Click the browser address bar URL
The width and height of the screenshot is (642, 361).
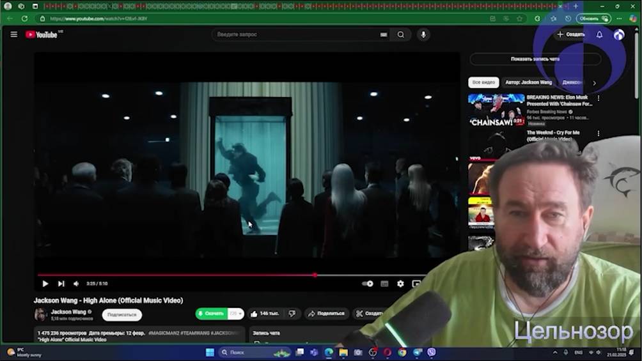pyautogui.click(x=98, y=19)
